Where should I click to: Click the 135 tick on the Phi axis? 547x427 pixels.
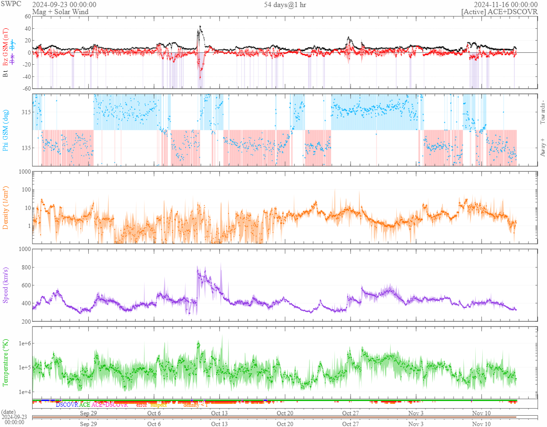26,148
